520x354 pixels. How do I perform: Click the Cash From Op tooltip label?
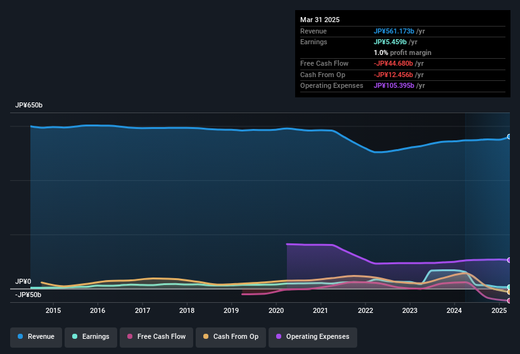point(322,75)
